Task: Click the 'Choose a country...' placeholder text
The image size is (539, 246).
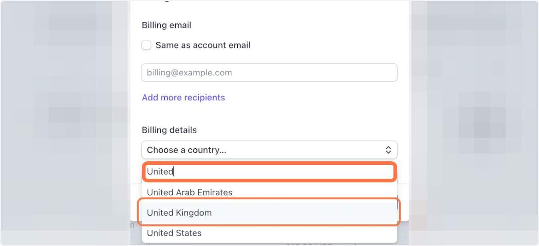Action: coord(186,150)
